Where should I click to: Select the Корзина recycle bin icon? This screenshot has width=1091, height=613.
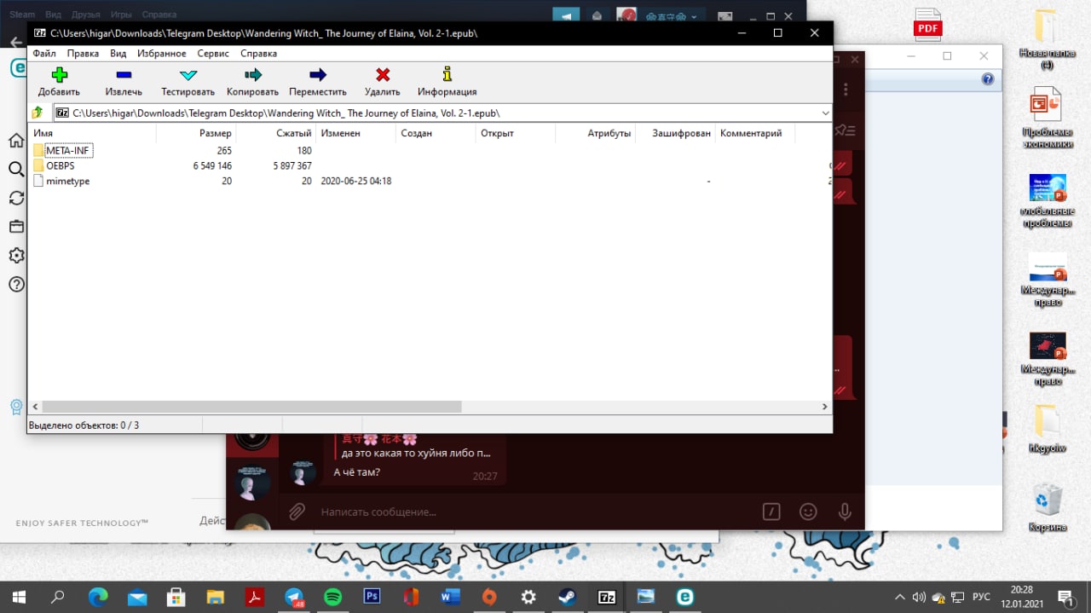tap(1047, 508)
